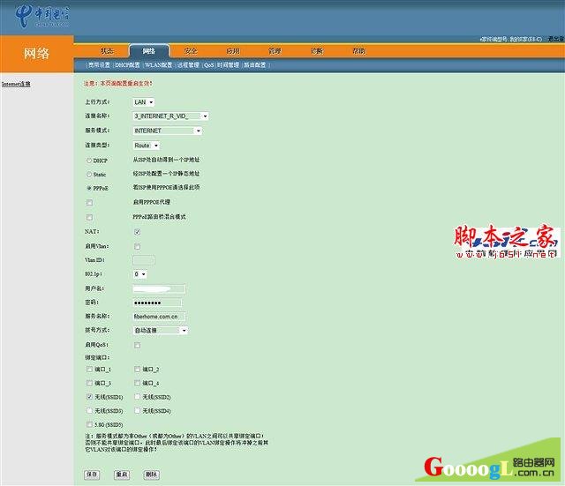The width and height of the screenshot is (565, 486).
Task: Open the WLAN配置 submenu item
Action: coord(158,65)
